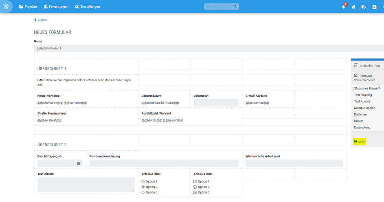Choose Statisches Element control
The image size is (384, 202).
[x=367, y=88]
